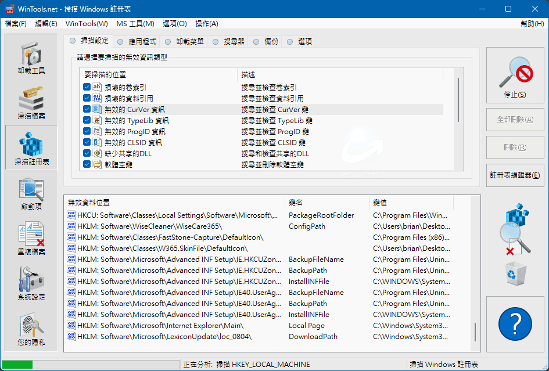Open the 啟動項 startup manager icon

(31, 193)
